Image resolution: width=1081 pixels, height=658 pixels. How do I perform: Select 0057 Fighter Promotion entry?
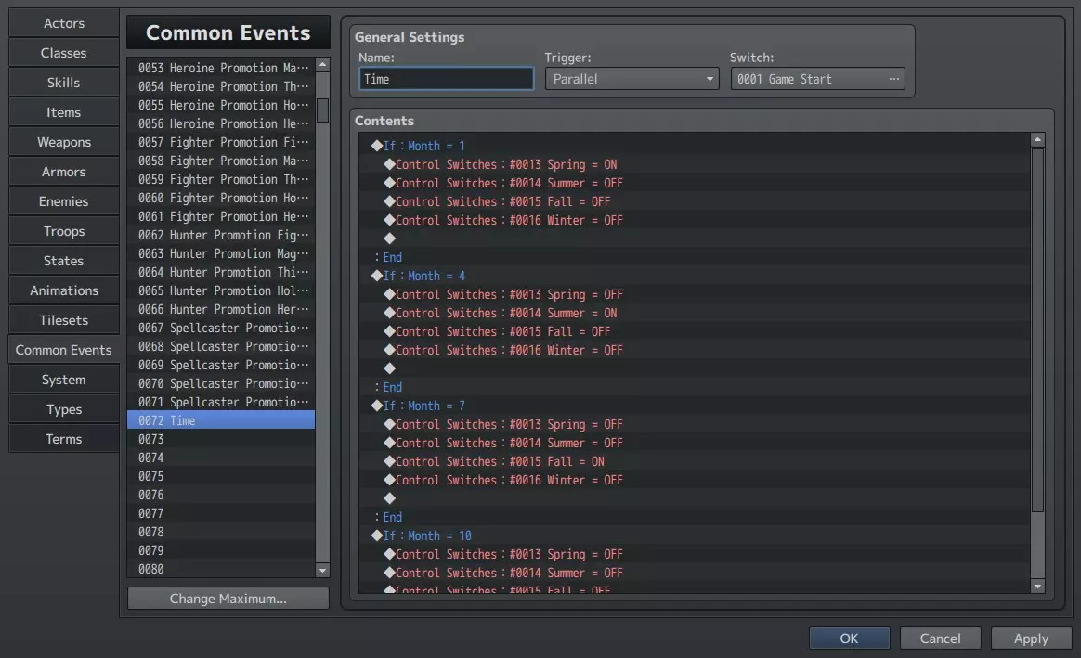[221, 142]
